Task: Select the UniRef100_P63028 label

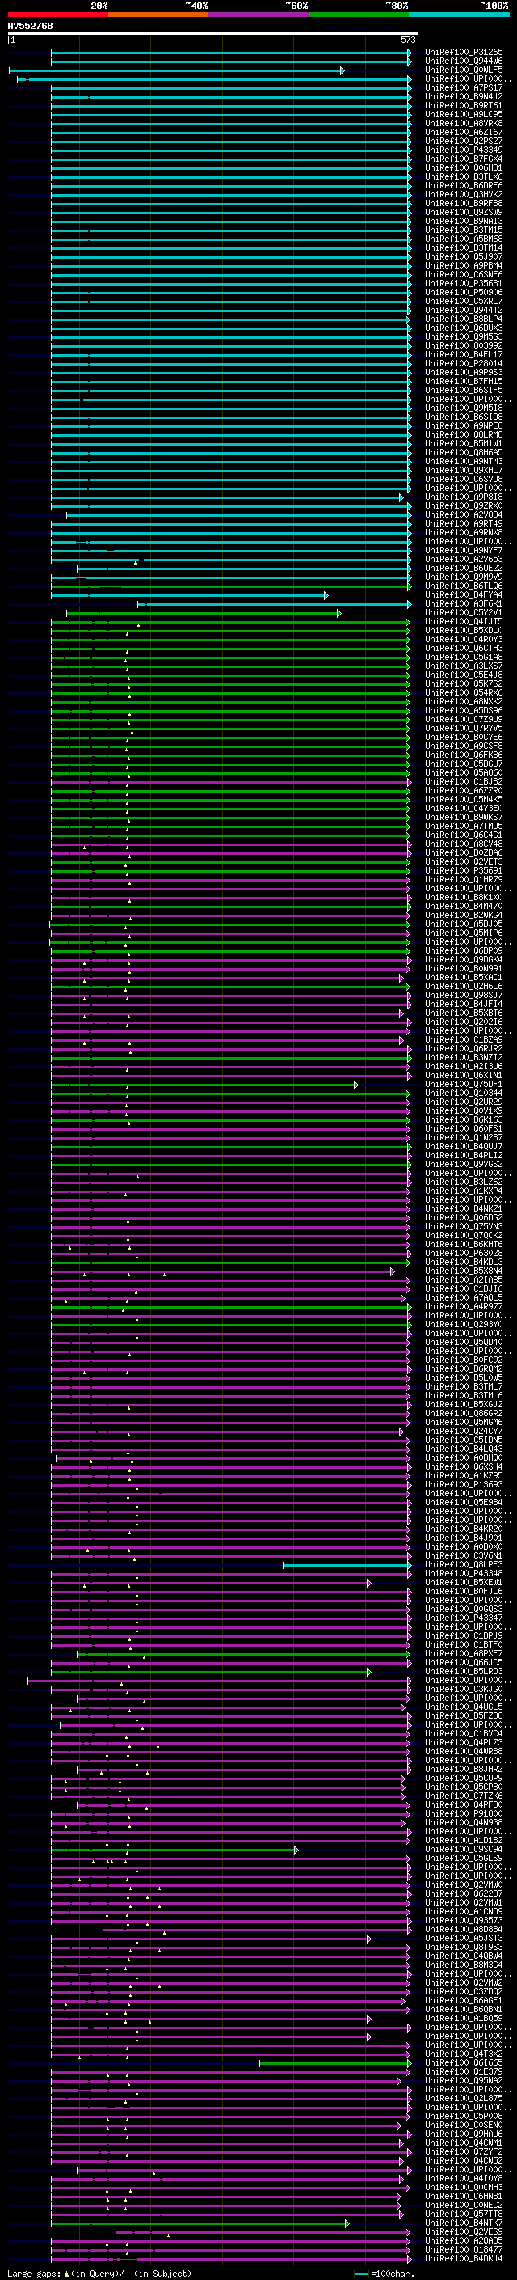Action: coord(464,1254)
